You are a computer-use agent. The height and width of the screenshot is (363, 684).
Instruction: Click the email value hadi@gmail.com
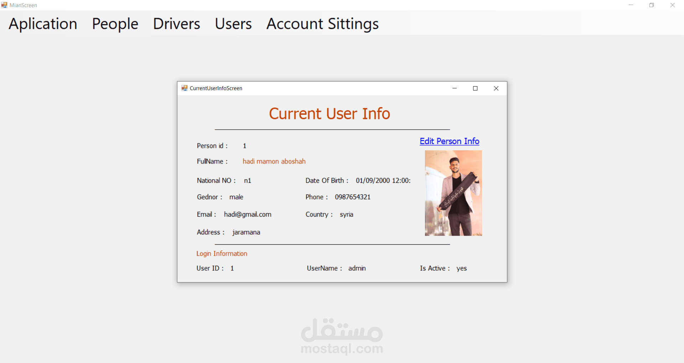click(x=248, y=214)
